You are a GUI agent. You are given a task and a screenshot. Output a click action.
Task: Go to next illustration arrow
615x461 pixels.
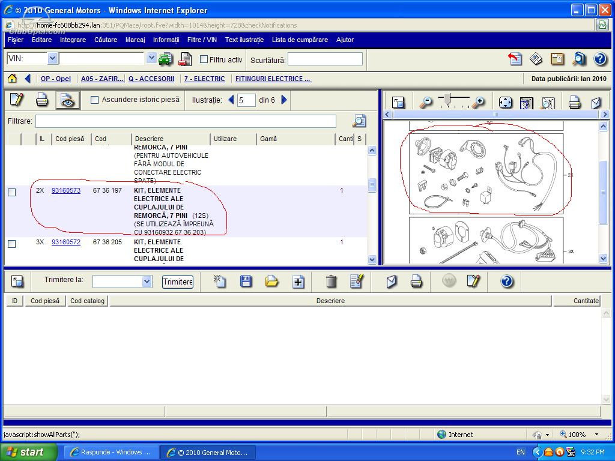(x=284, y=100)
